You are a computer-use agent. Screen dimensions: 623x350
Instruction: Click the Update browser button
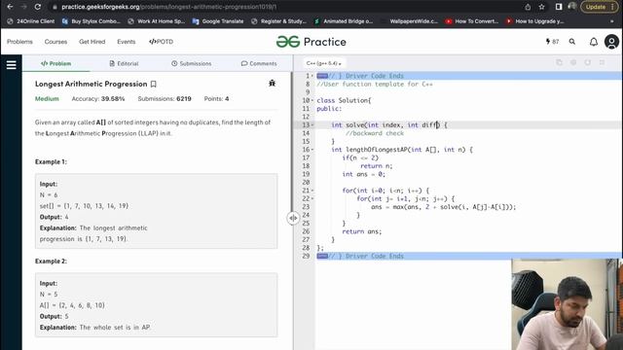coord(600,7)
